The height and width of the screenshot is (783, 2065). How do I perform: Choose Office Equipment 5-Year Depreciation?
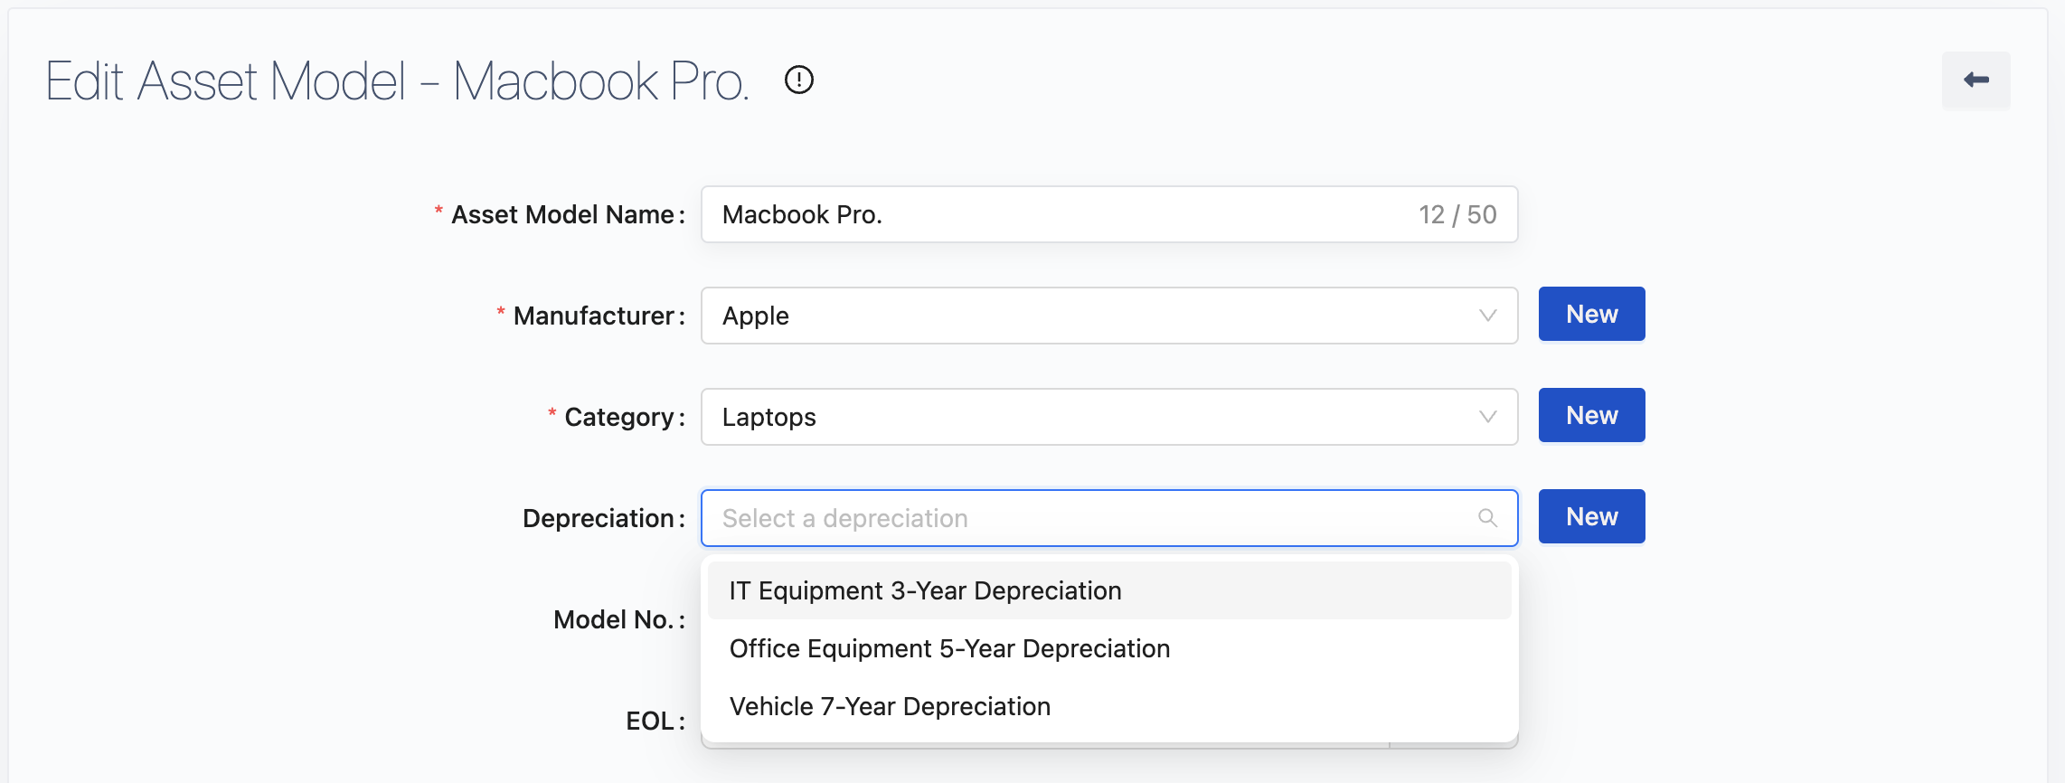[949, 649]
